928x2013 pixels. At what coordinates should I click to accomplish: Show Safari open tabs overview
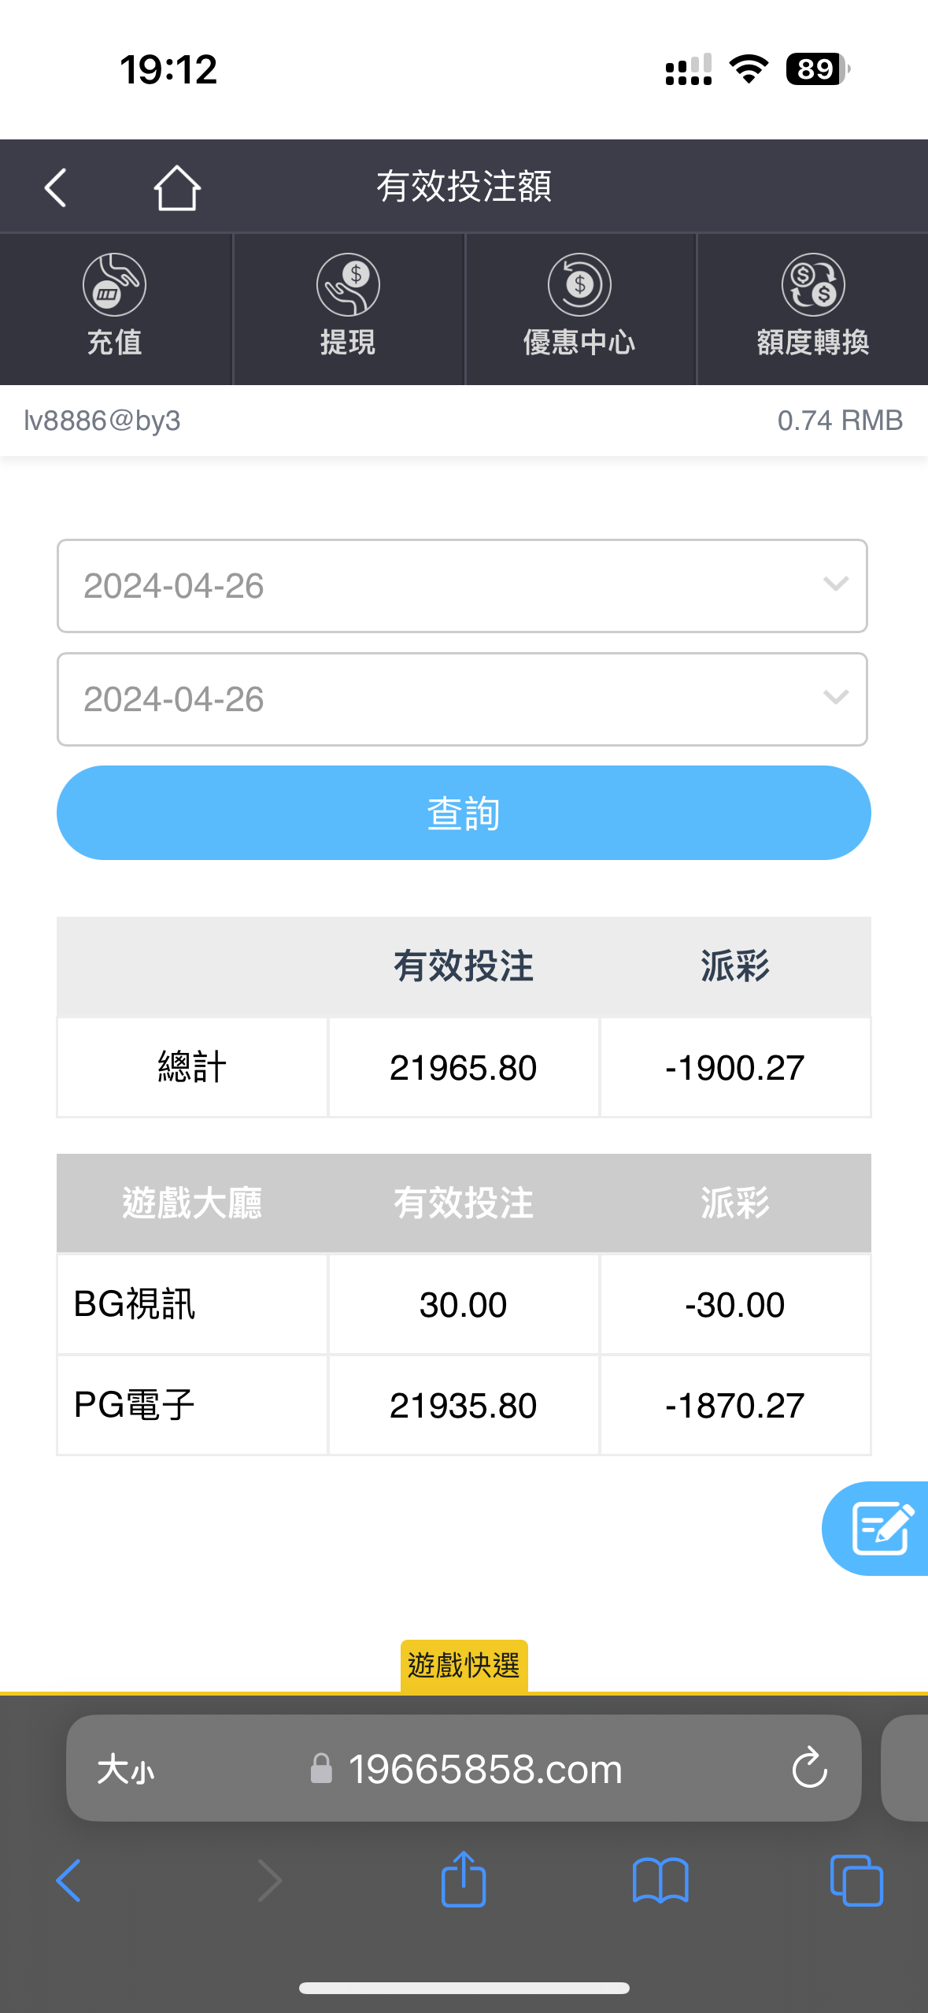pos(856,1881)
